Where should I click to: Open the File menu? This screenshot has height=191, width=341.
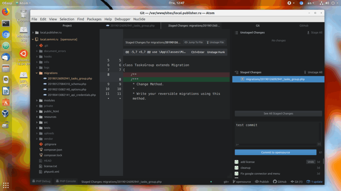34,19
